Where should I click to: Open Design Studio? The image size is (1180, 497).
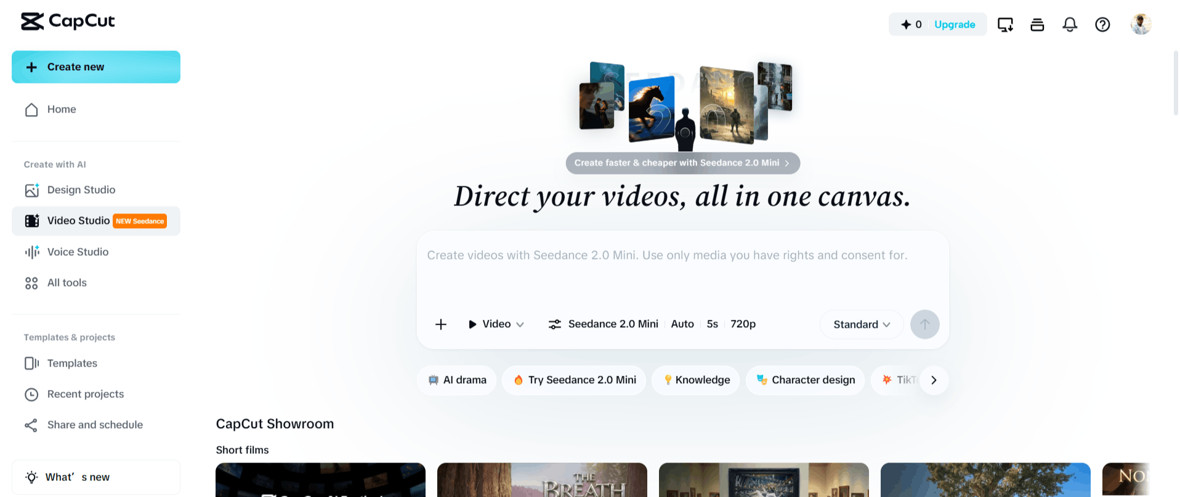(96, 190)
